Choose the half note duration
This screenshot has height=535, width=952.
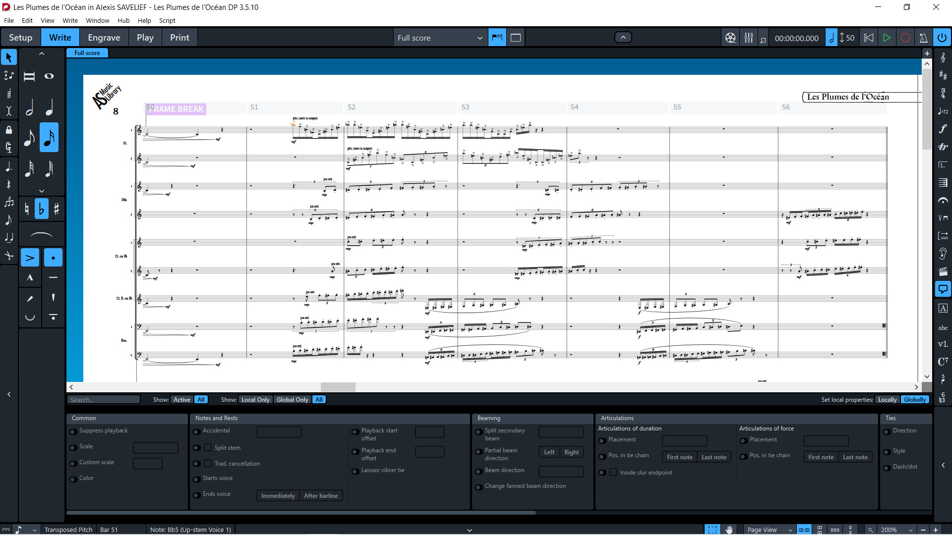click(30, 107)
